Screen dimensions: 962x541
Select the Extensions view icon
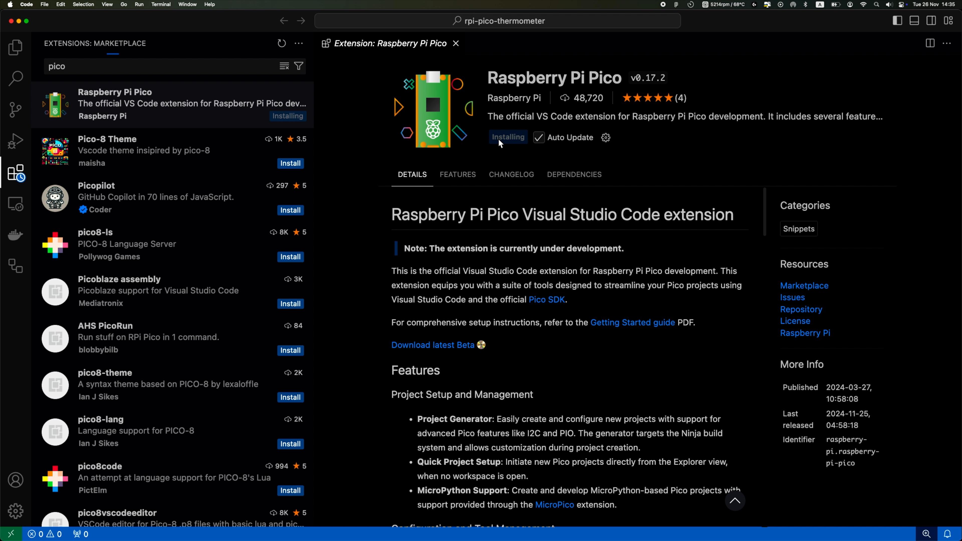click(16, 173)
